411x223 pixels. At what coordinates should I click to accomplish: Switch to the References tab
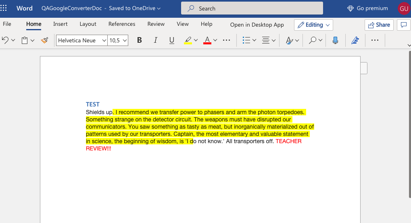(122, 24)
